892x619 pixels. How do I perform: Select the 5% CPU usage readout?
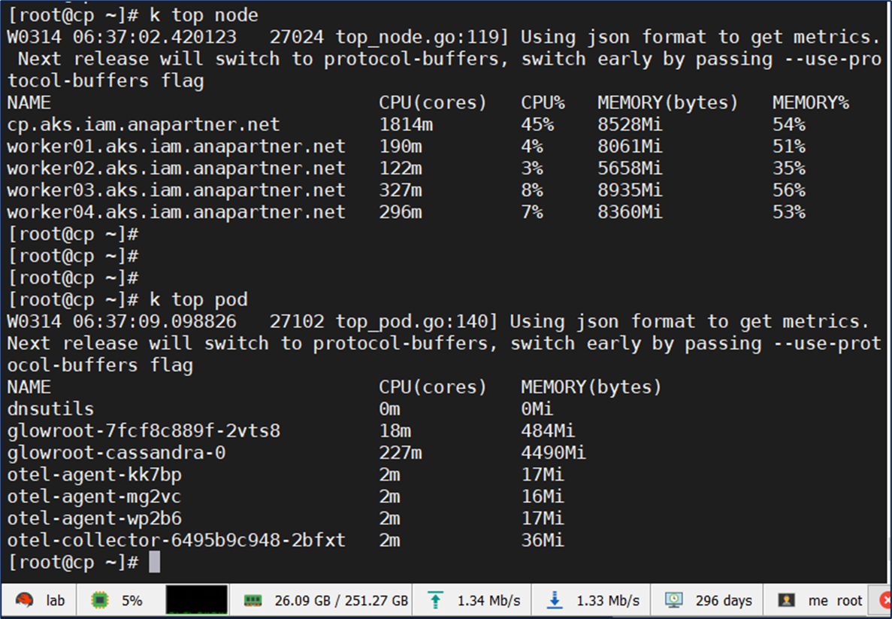132,600
